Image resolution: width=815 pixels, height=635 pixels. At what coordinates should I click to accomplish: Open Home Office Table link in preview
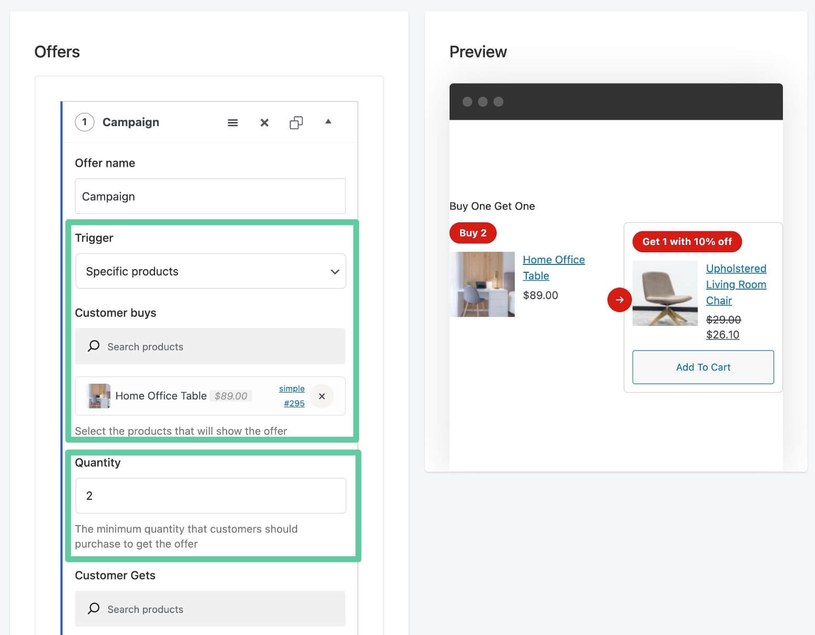[554, 268]
